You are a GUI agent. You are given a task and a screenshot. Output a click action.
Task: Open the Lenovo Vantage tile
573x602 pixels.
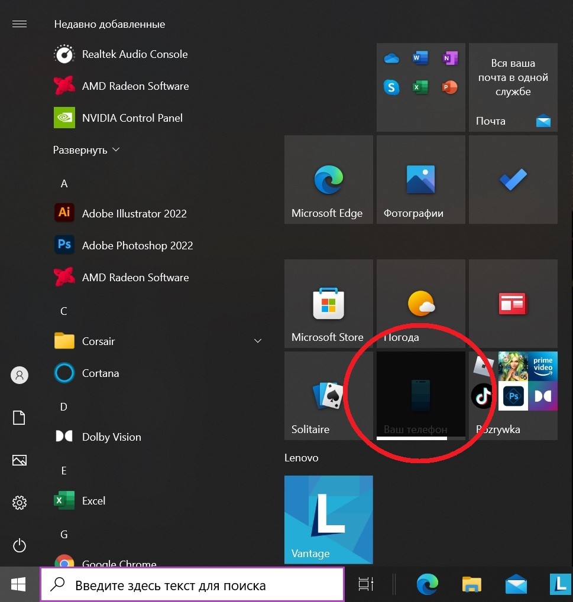pos(329,520)
